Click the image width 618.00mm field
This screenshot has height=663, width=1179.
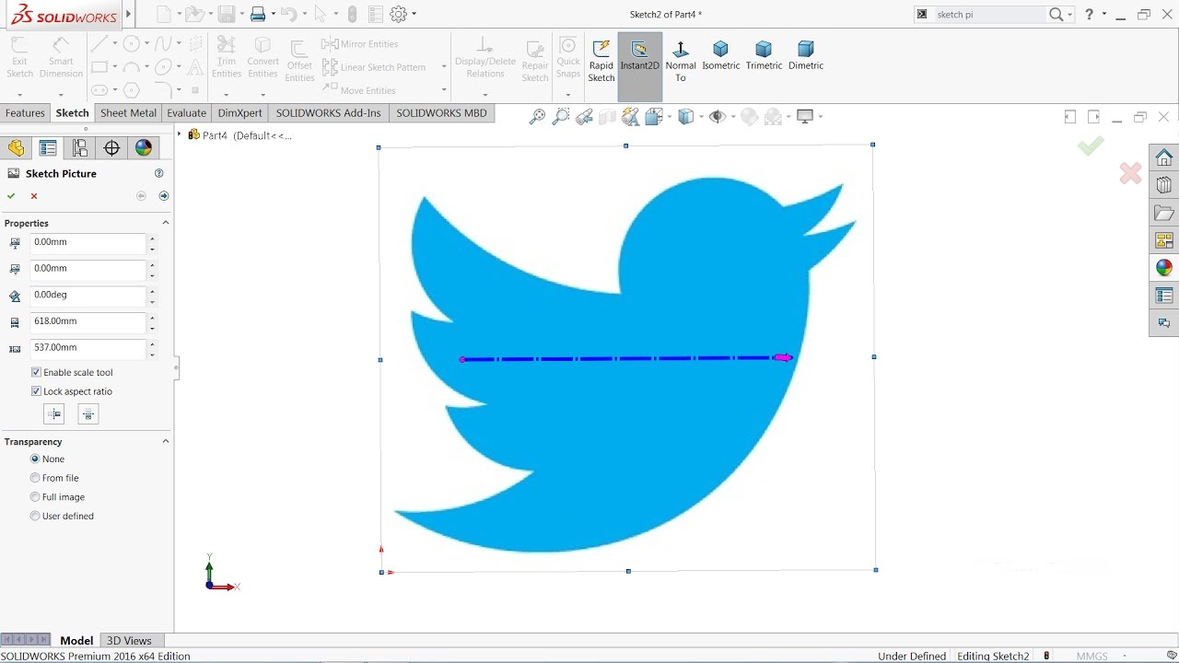click(88, 321)
